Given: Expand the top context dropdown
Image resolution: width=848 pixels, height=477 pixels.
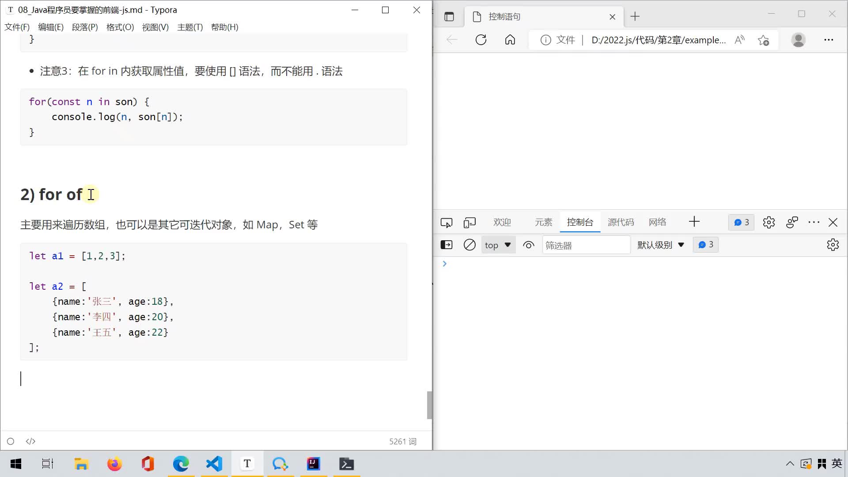Looking at the screenshot, I should tap(498, 245).
